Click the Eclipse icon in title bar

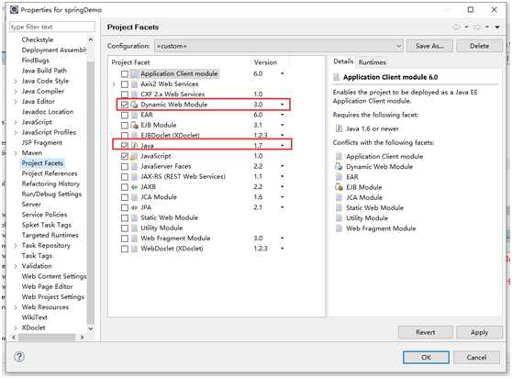(14, 10)
